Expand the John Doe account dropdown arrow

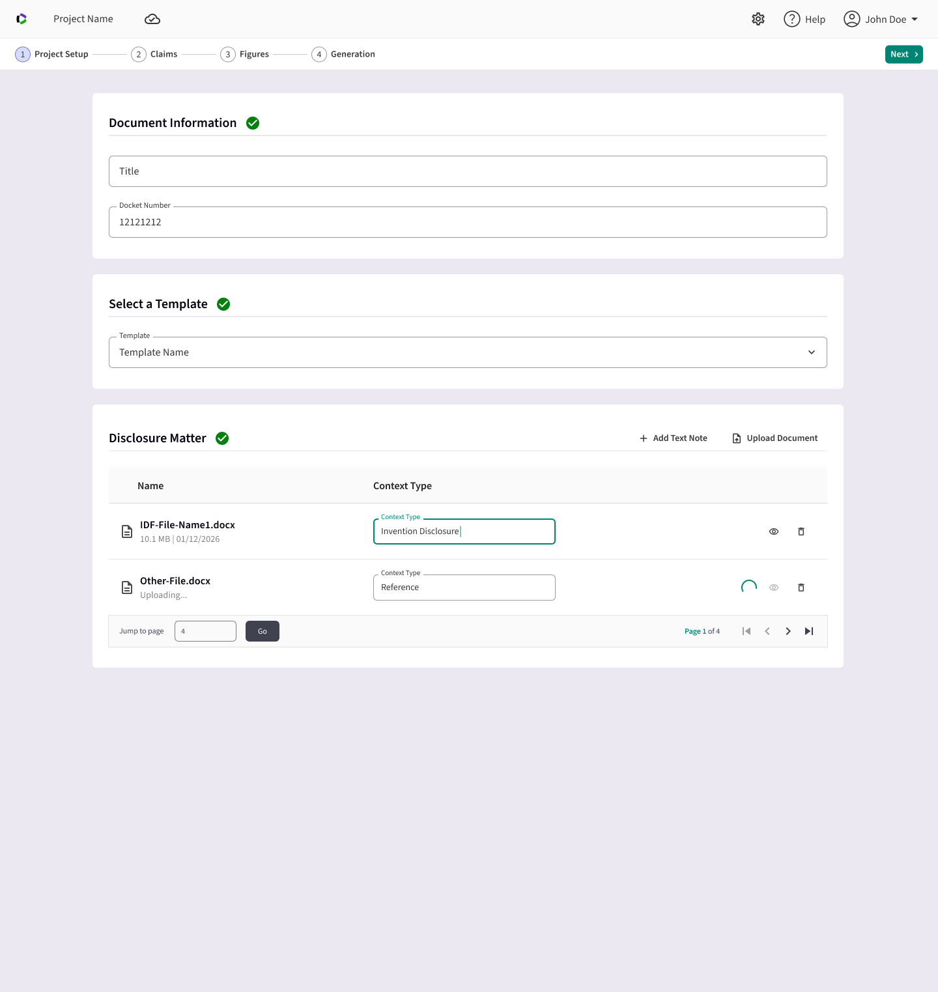coord(915,20)
